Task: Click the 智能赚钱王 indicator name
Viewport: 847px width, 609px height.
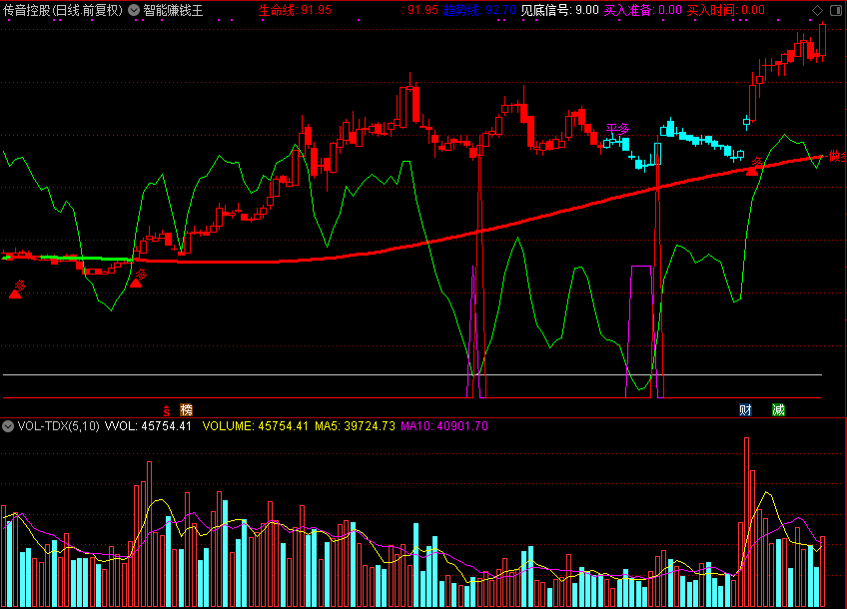Action: (x=173, y=10)
